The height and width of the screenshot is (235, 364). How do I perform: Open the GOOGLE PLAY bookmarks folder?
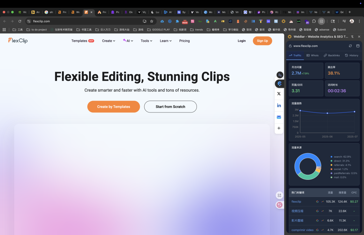point(158,30)
